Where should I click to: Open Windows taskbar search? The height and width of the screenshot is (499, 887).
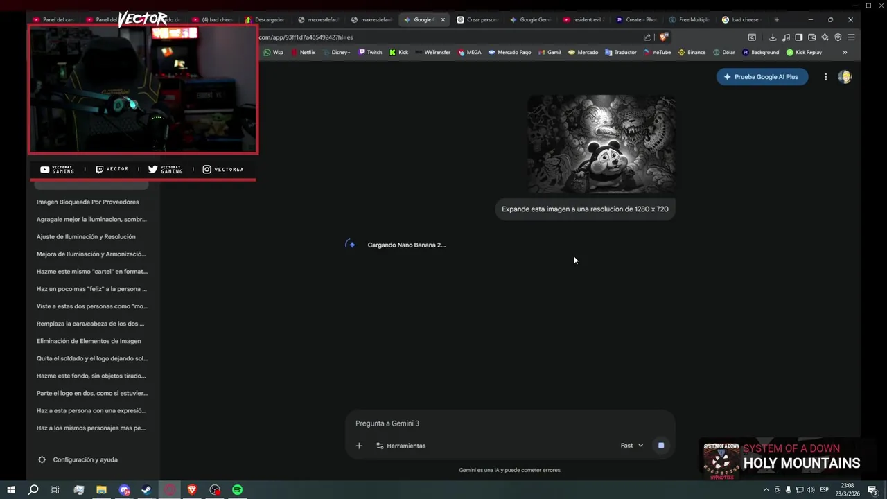tap(33, 490)
